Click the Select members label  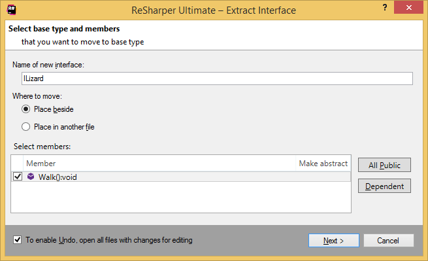[x=42, y=147]
